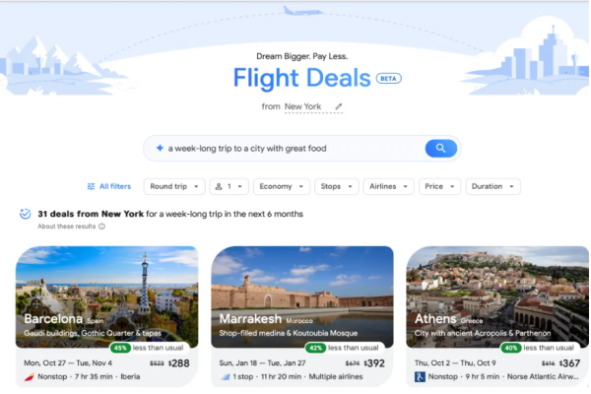This screenshot has height=394, width=591.
Task: Open the Barcelona deal card image
Action: click(x=106, y=296)
